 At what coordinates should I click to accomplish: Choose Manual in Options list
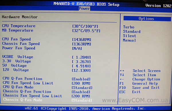click(x=129, y=40)
